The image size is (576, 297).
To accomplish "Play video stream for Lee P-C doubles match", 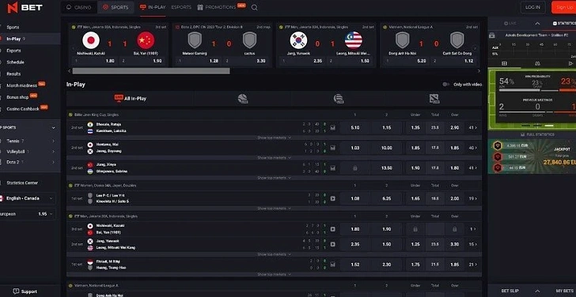I will point(333,198).
